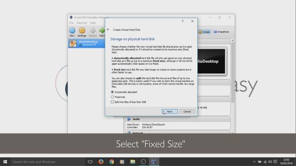Viewport: 296px width, 166px height.
Task: Launch Firefox from the taskbar
Action: (101, 162)
